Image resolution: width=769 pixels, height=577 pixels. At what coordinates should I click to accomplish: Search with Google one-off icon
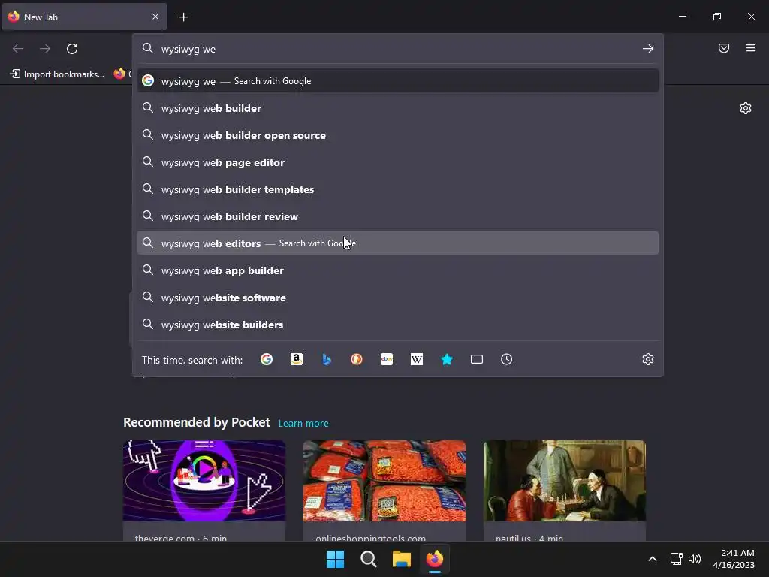[267, 359]
